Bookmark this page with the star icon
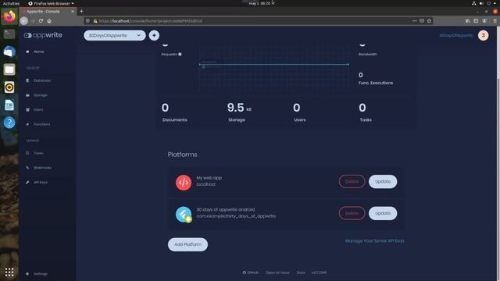The image size is (500, 281). click(429, 21)
